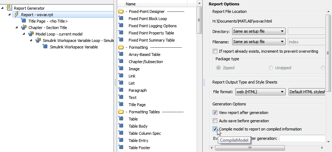Click the Array-Based Table component icon
Screen dimensions: 332x152
pos(121,54)
